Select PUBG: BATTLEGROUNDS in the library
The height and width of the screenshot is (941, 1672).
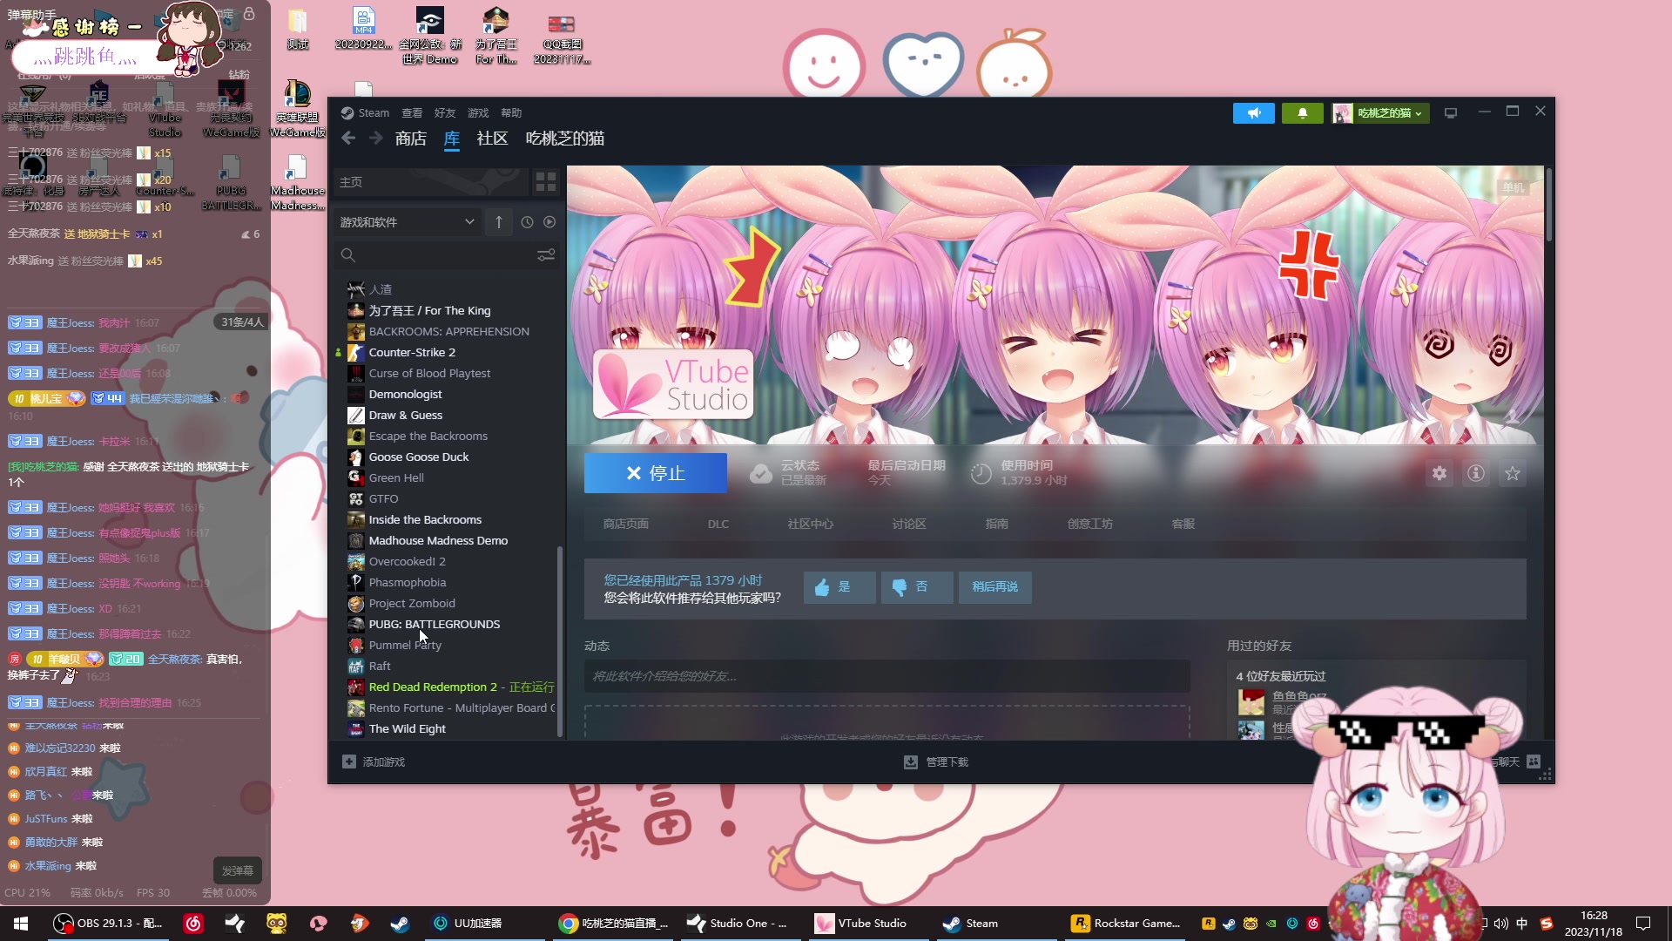pyautogui.click(x=435, y=624)
